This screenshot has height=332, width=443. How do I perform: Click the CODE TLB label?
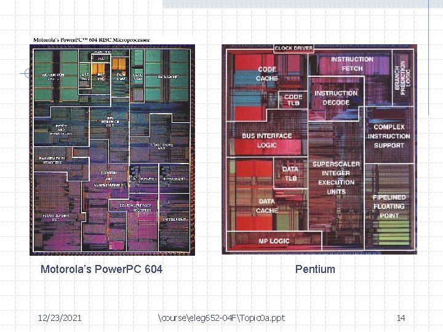[293, 100]
